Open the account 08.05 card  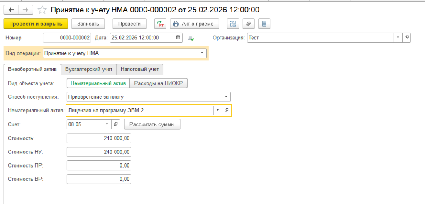tap(115, 124)
